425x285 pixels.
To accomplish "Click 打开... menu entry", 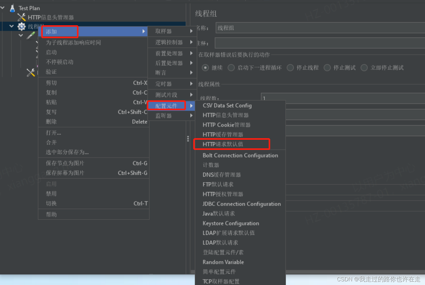I will [x=94, y=133].
